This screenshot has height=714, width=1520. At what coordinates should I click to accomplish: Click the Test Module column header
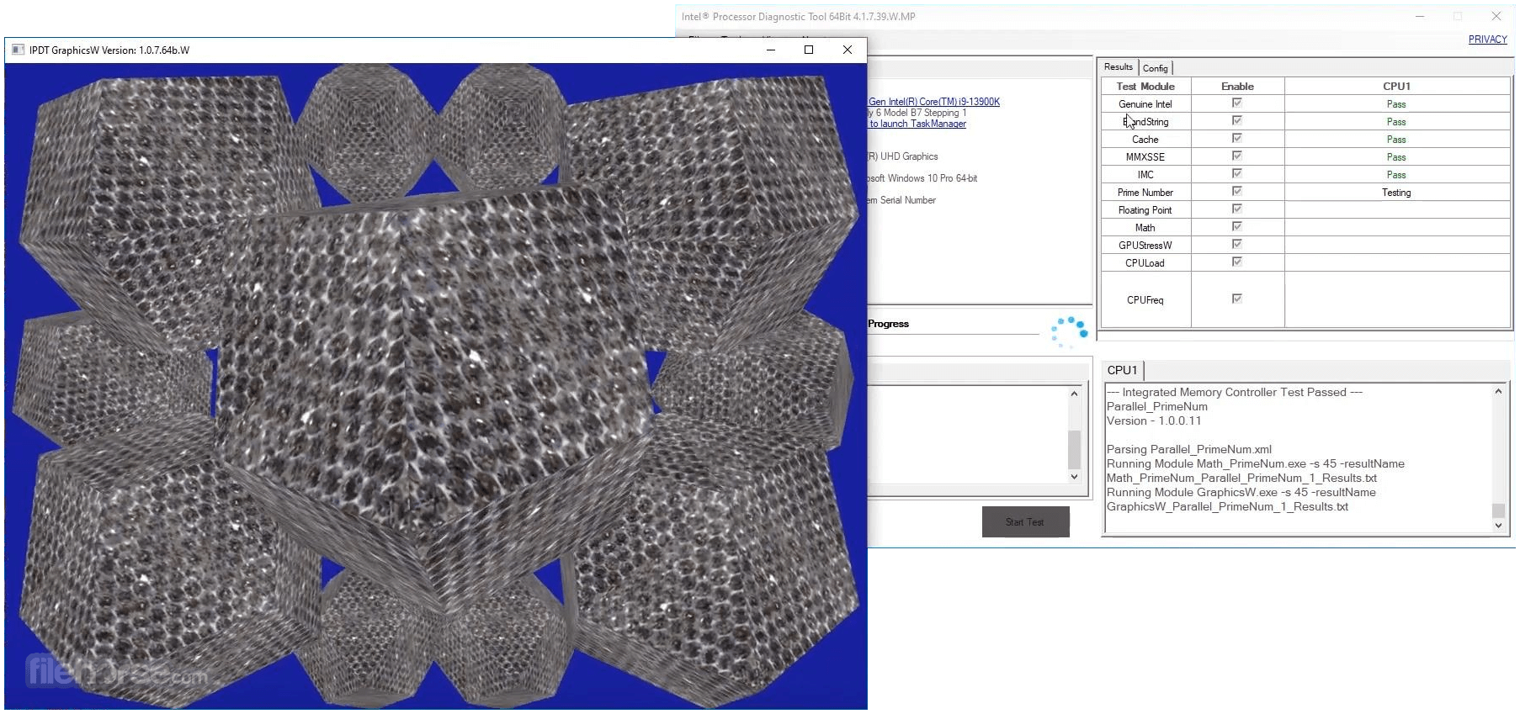(1145, 86)
